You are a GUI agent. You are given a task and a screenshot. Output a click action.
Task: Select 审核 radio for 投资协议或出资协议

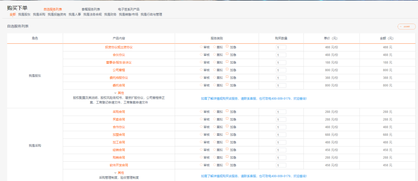coord(201,47)
